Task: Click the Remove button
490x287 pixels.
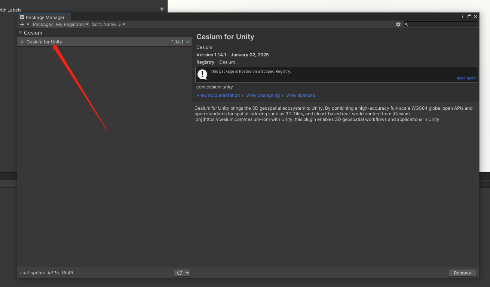Action: pos(462,273)
